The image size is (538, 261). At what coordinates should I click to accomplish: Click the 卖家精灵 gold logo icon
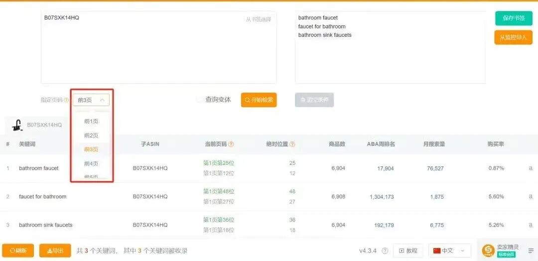(488, 251)
